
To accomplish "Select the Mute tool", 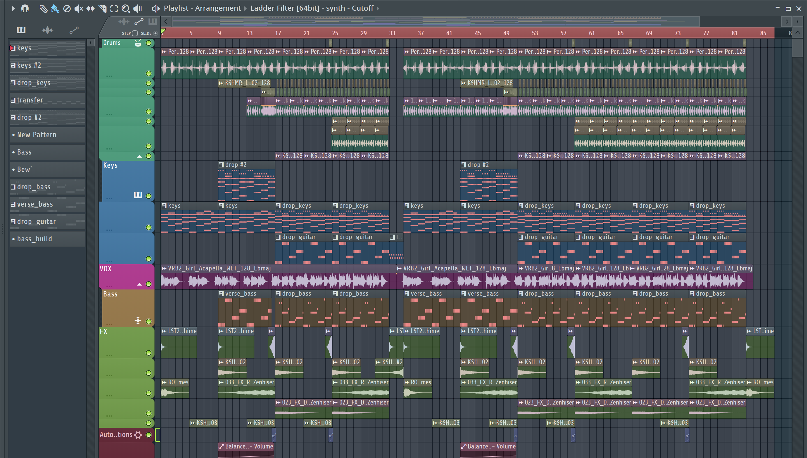I will (79, 8).
